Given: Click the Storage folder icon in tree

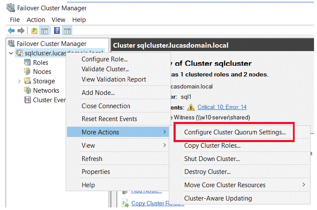Looking at the screenshot, I should tap(27, 81).
